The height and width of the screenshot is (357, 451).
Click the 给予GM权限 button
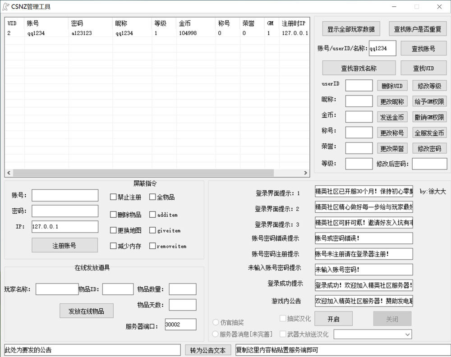(429, 101)
